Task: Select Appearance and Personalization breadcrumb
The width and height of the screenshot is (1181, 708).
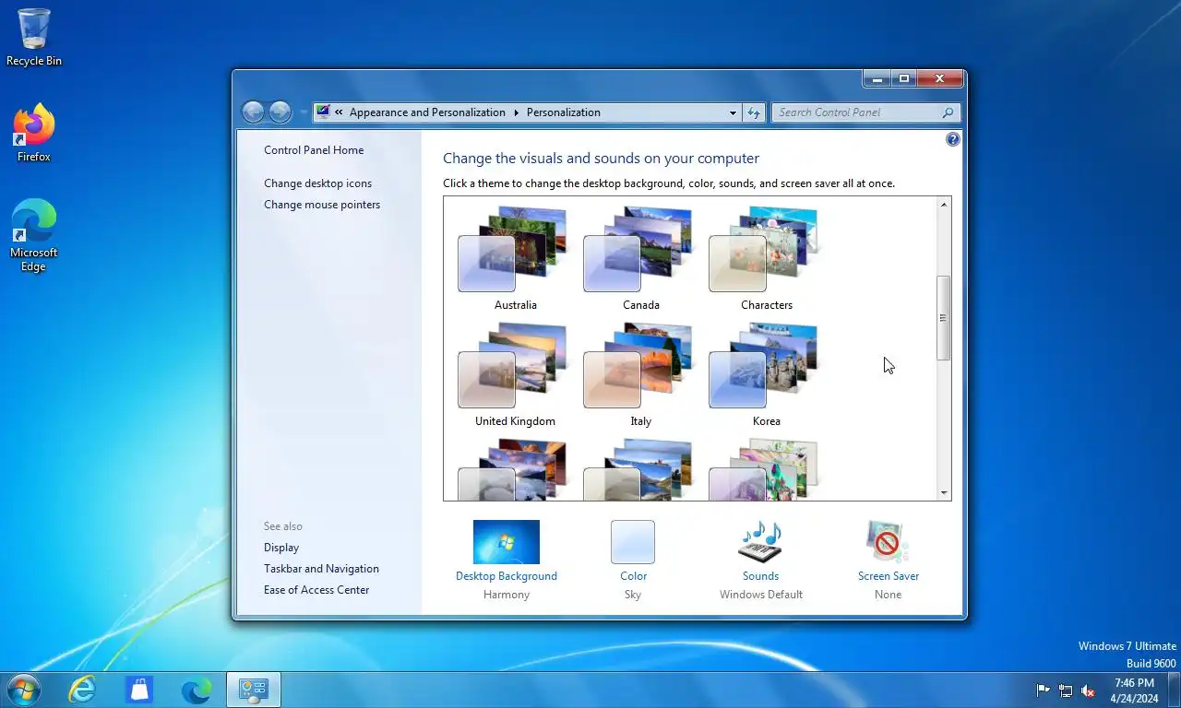Action: point(427,112)
